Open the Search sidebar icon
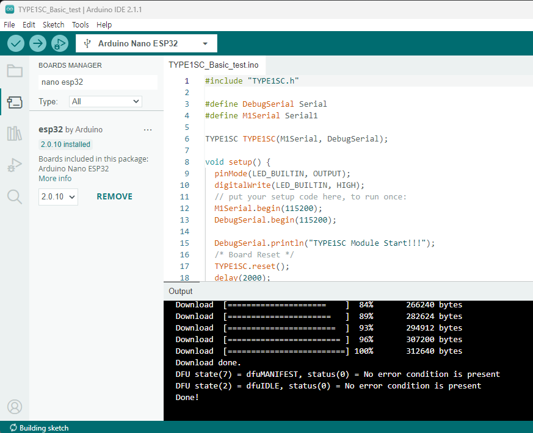The image size is (533, 433). pos(15,196)
